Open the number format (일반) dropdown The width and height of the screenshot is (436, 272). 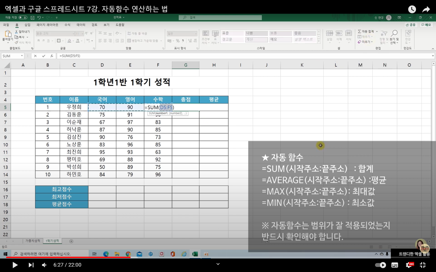[196, 34]
